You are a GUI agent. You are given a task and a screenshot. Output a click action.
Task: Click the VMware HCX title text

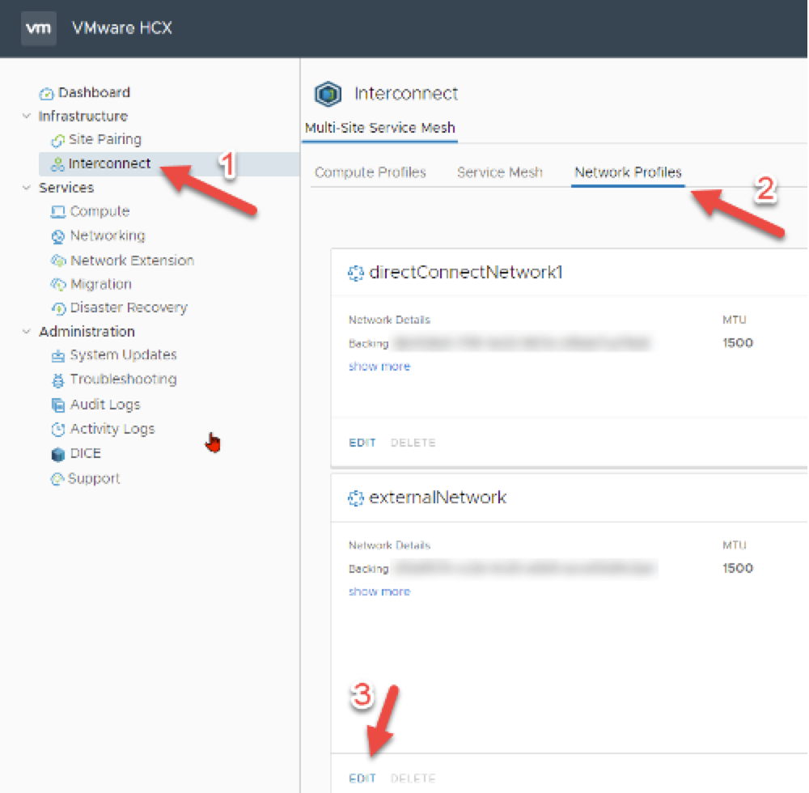[122, 28]
